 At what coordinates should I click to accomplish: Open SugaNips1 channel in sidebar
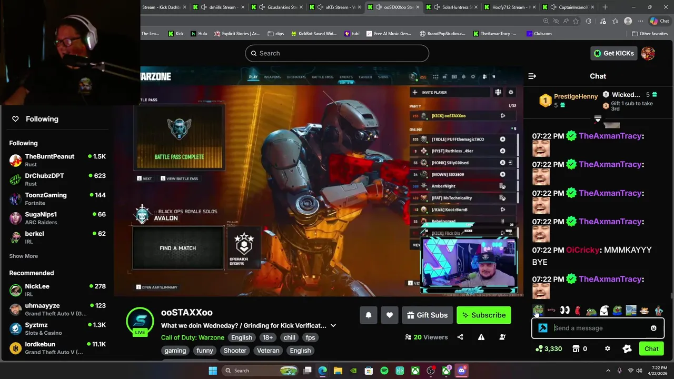[x=57, y=218]
